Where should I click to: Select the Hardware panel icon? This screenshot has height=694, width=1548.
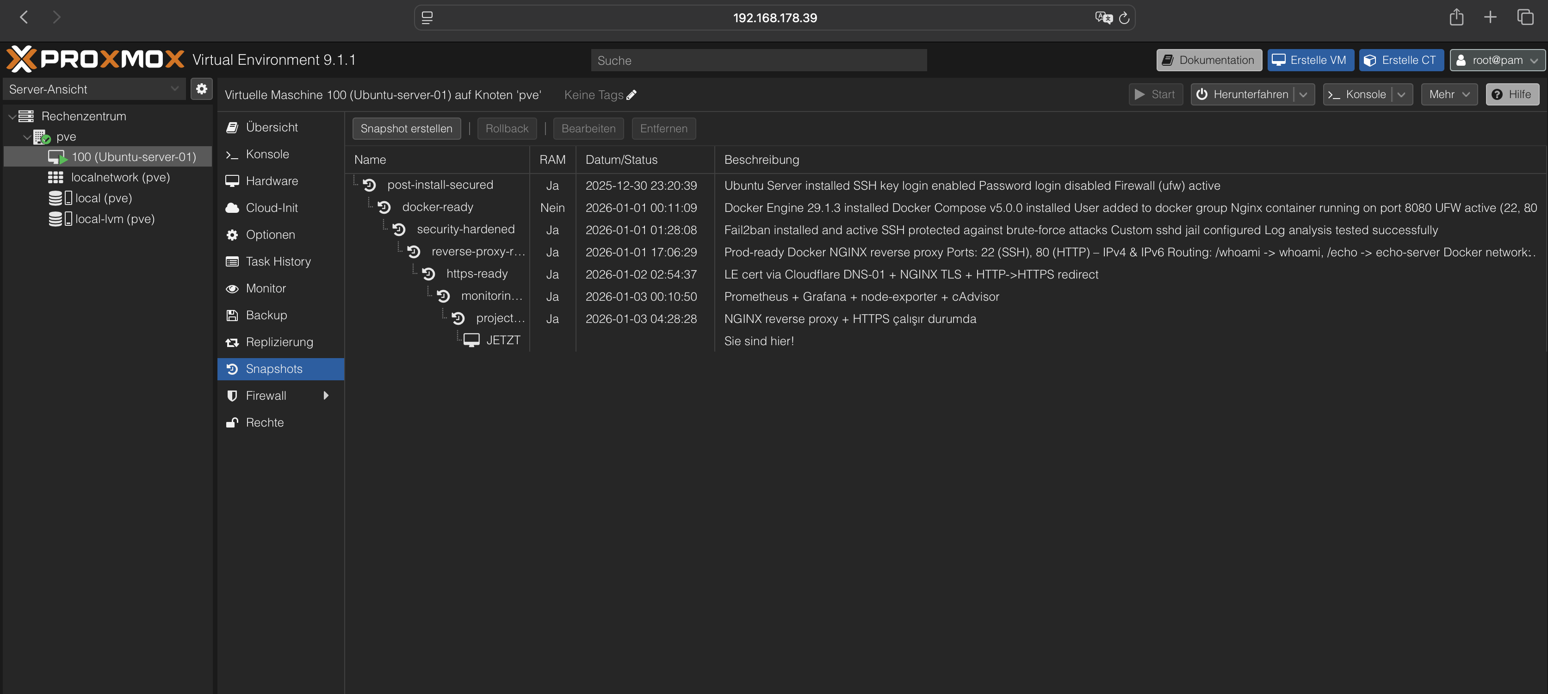[x=233, y=180]
